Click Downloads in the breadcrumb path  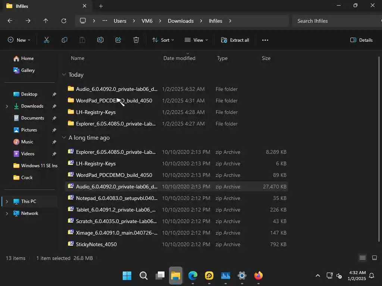point(181,21)
